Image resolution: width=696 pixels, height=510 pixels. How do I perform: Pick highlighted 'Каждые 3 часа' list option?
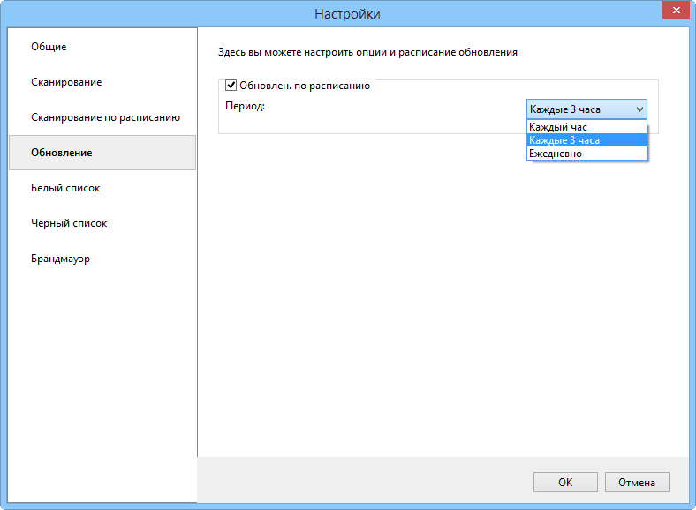(565, 140)
